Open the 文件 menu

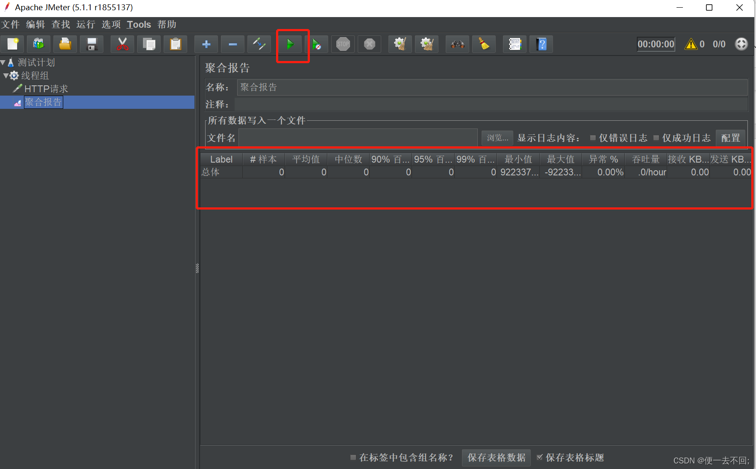[10, 24]
